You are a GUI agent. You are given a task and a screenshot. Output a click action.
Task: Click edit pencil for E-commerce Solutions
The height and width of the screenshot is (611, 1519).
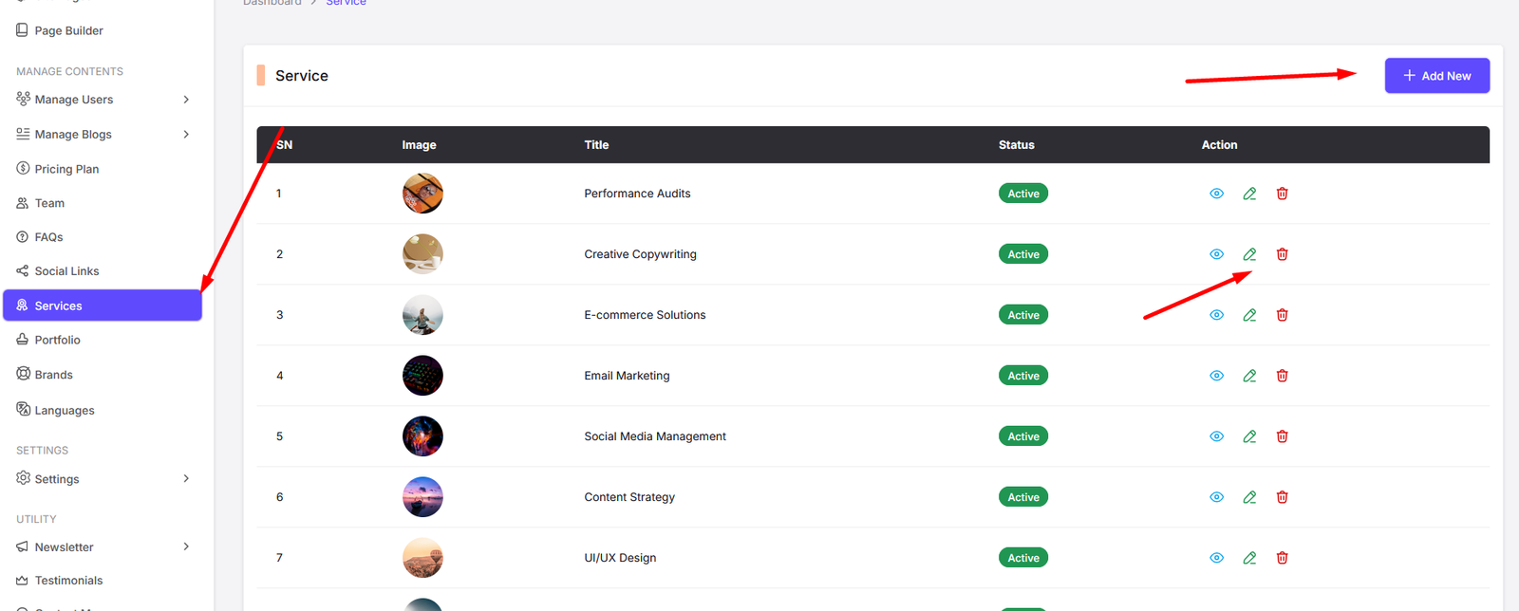[1249, 315]
